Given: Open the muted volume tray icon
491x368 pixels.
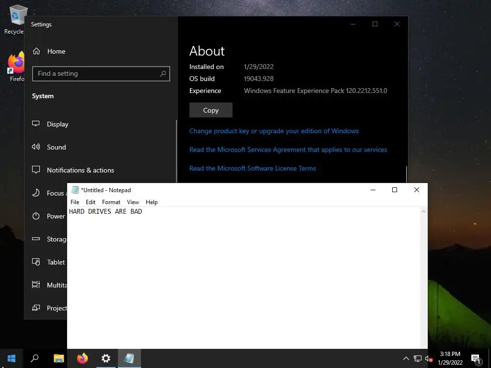Looking at the screenshot, I should click(x=429, y=358).
